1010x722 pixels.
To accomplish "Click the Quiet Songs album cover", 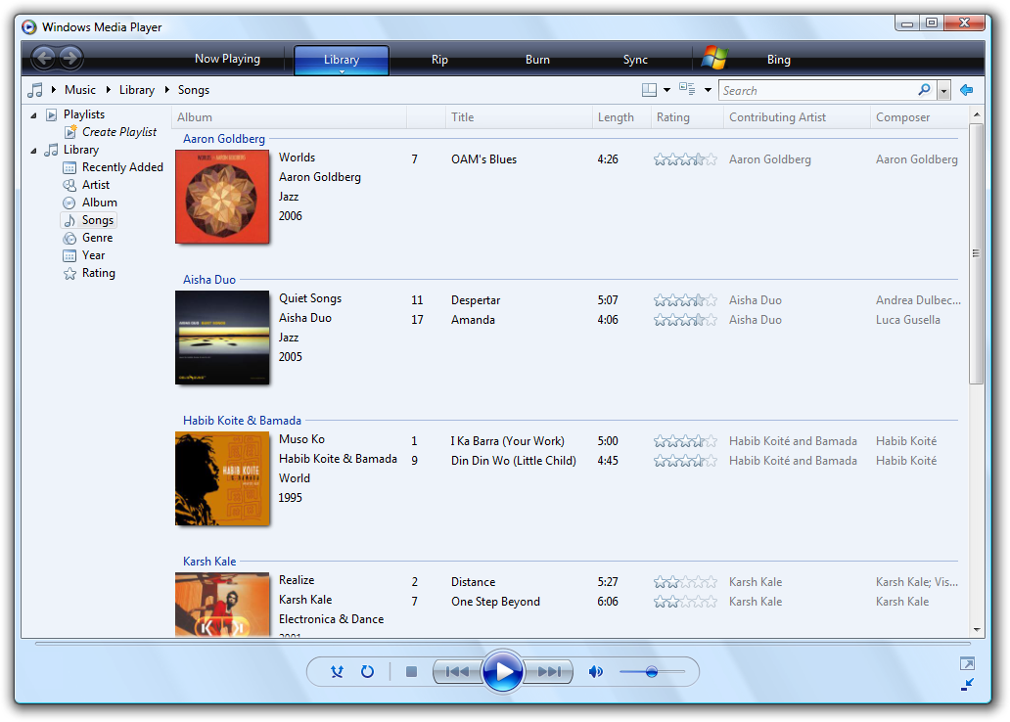I will 222,338.
